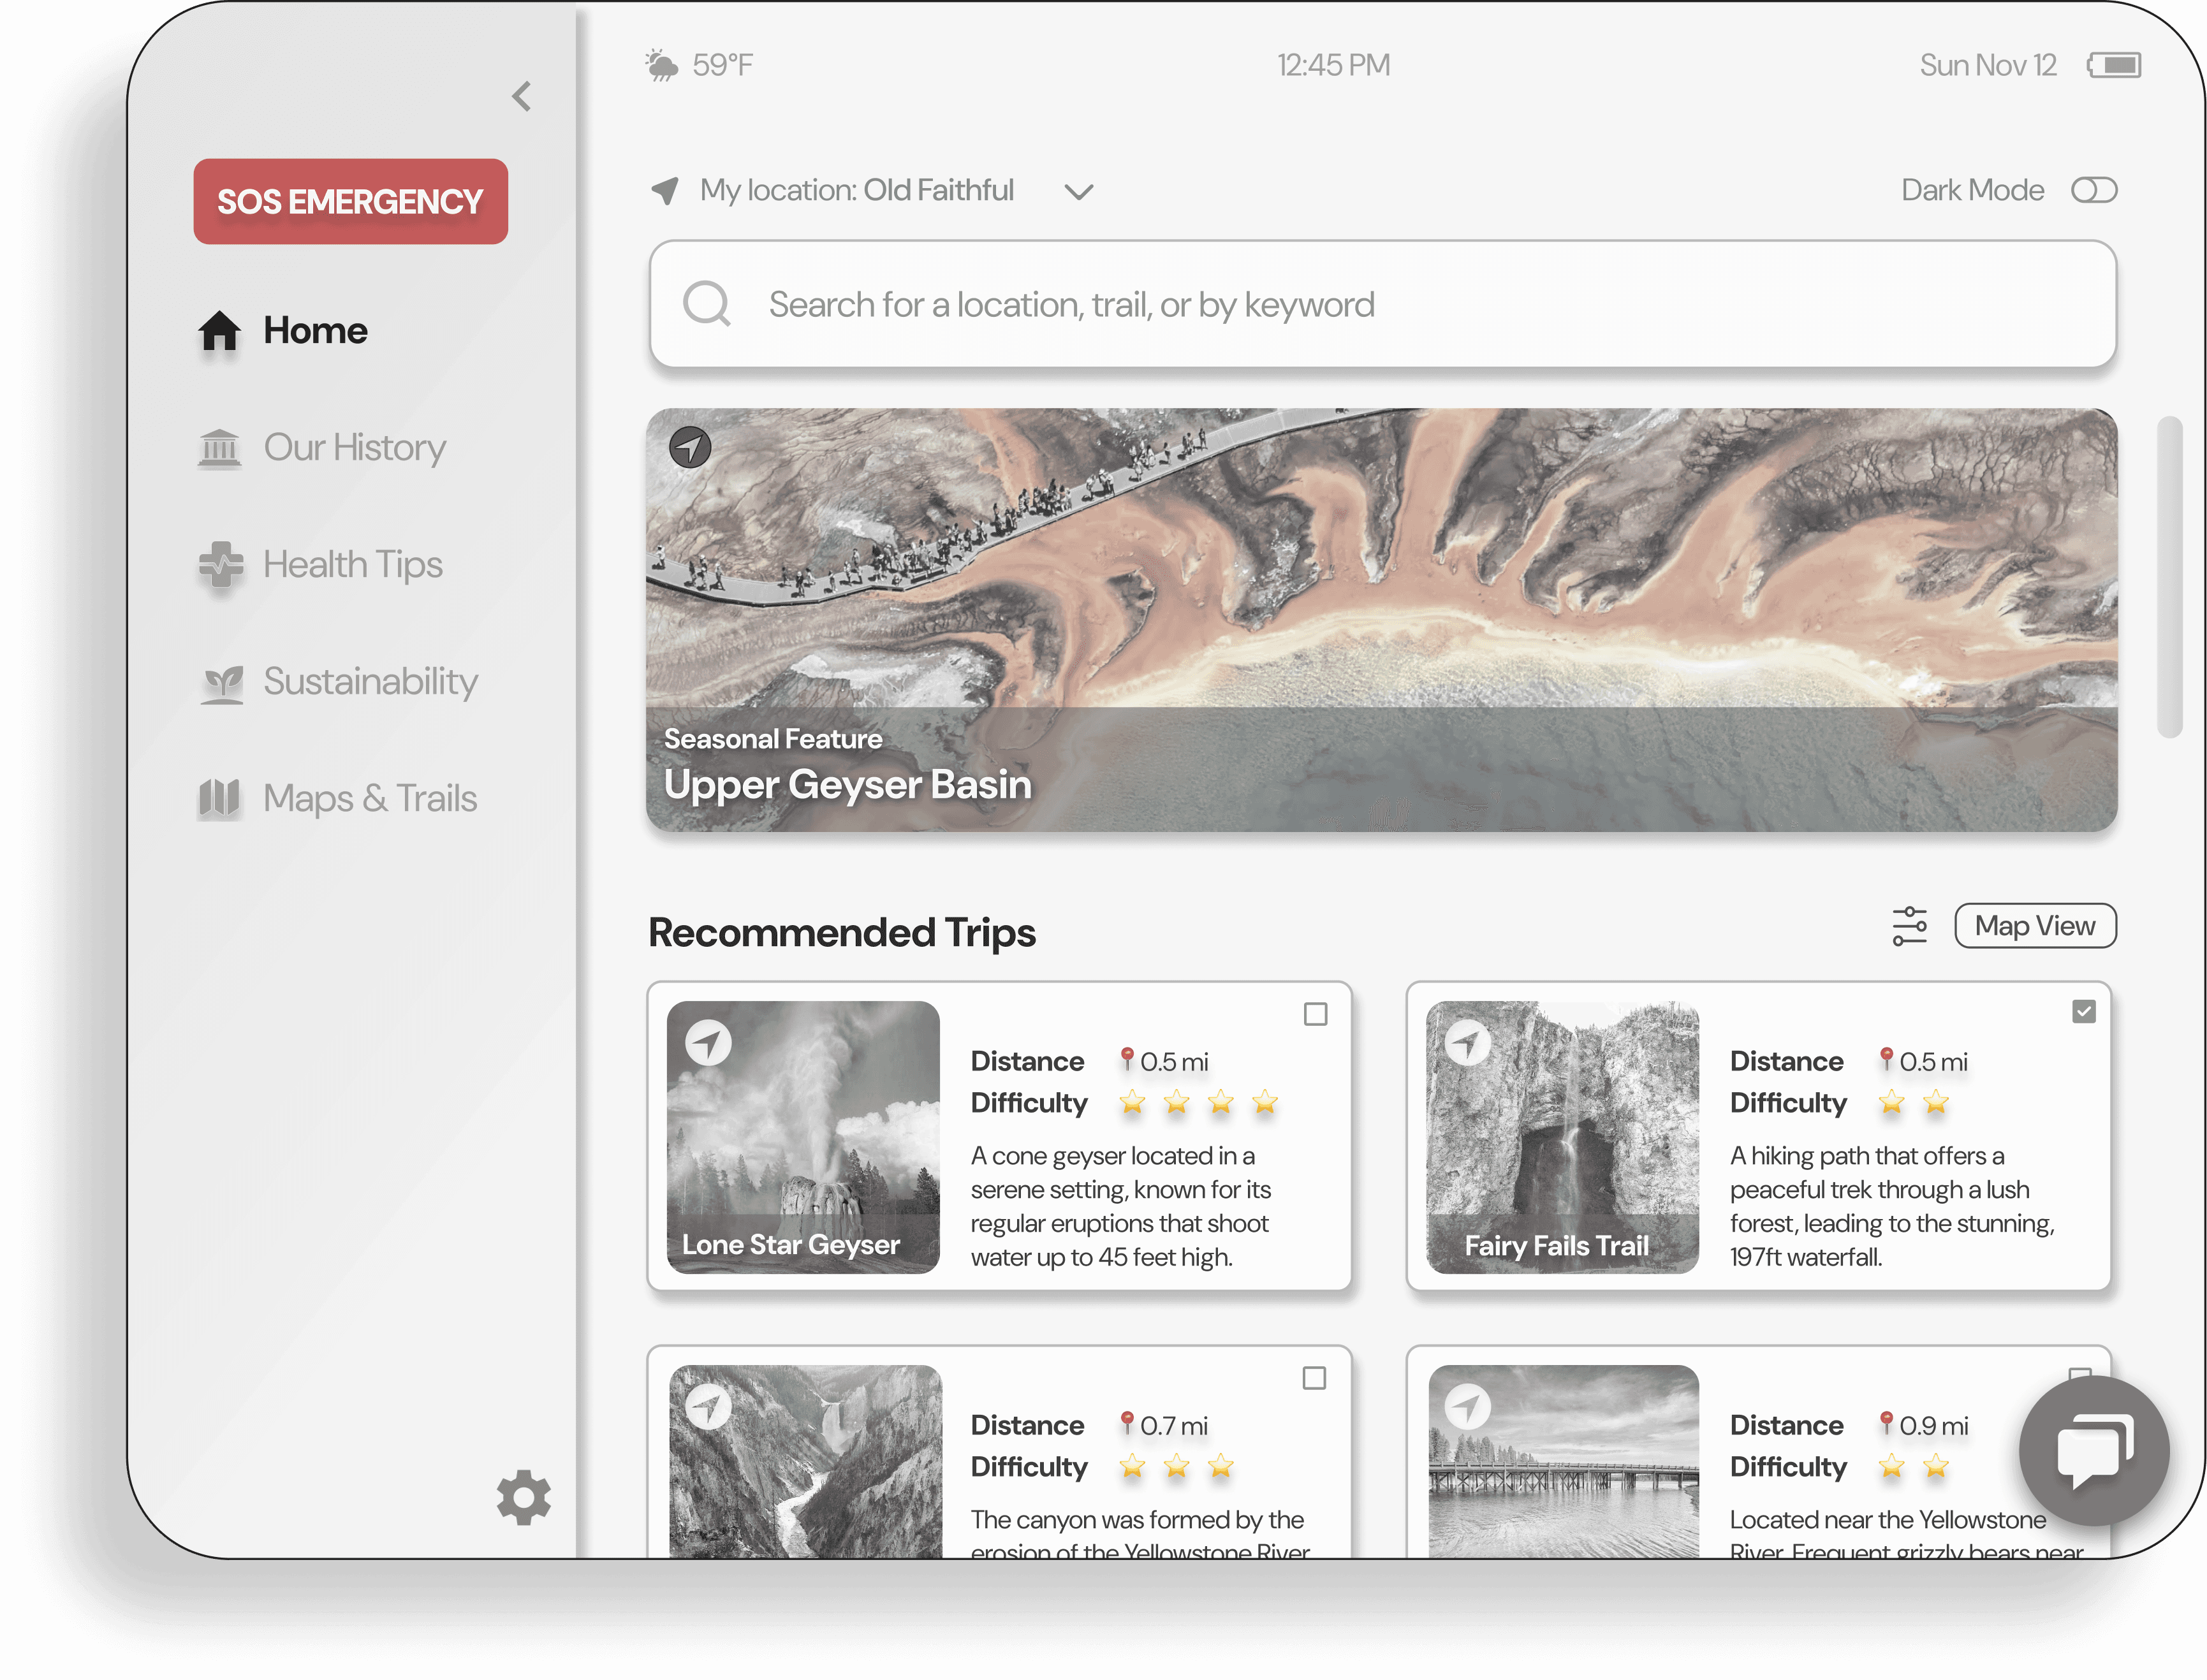Go to Maps & Trails
Viewport: 2207px width, 1680px height.
tap(369, 799)
